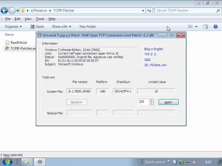Close the Tcpip.sys Patch dialog
This screenshot has height=166, width=222.
pyautogui.click(x=181, y=35)
